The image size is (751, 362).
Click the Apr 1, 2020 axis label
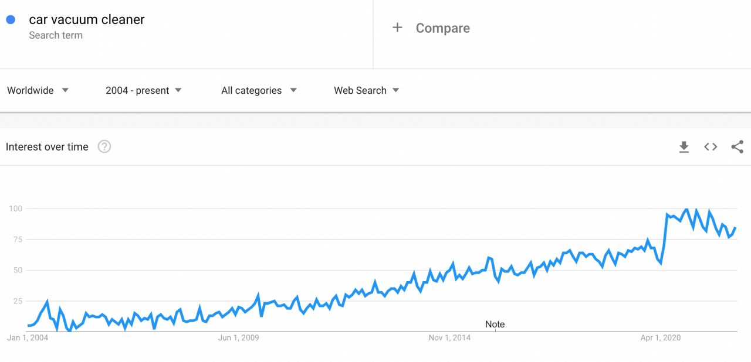[x=661, y=337]
